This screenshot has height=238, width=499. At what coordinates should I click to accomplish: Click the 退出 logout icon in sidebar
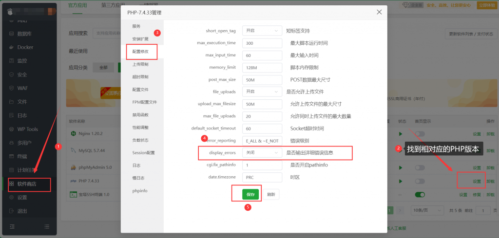(x=12, y=211)
